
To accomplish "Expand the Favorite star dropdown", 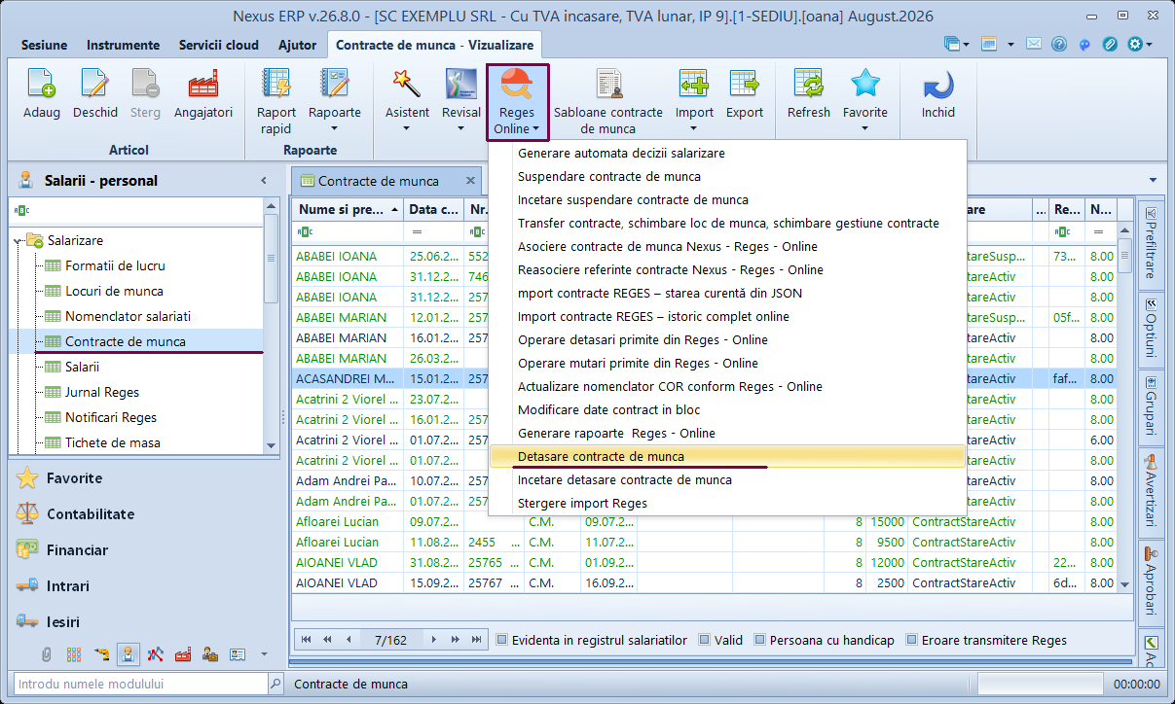I will (x=865, y=127).
